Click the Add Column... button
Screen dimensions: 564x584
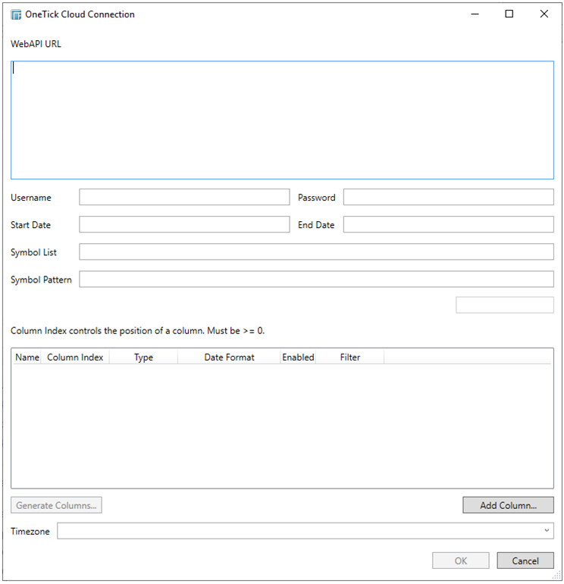(509, 505)
